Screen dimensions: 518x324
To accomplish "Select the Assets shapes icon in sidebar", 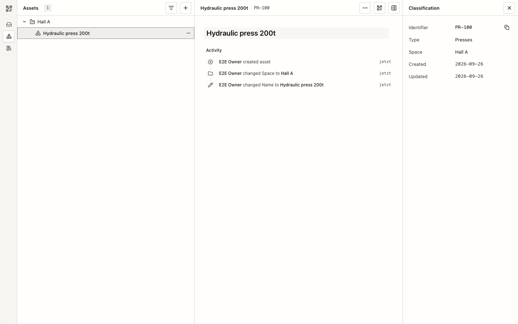I will tap(9, 36).
